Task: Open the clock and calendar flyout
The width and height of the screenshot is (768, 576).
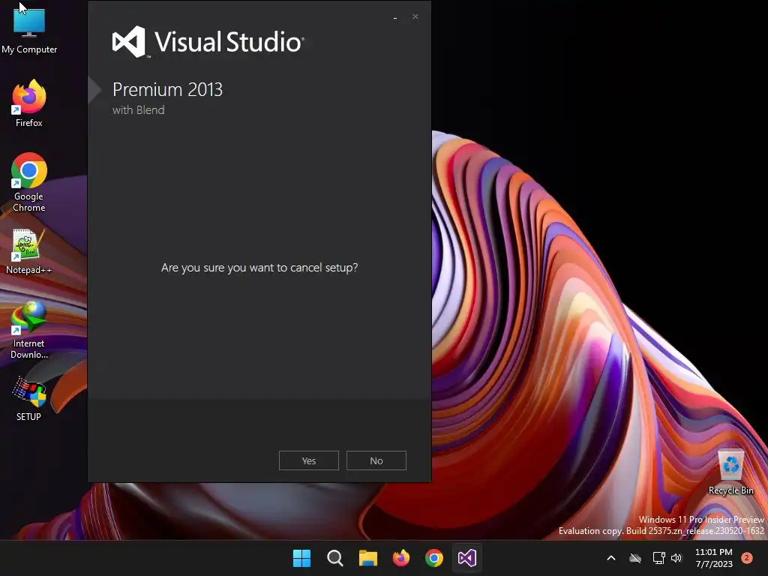Action: click(x=714, y=558)
